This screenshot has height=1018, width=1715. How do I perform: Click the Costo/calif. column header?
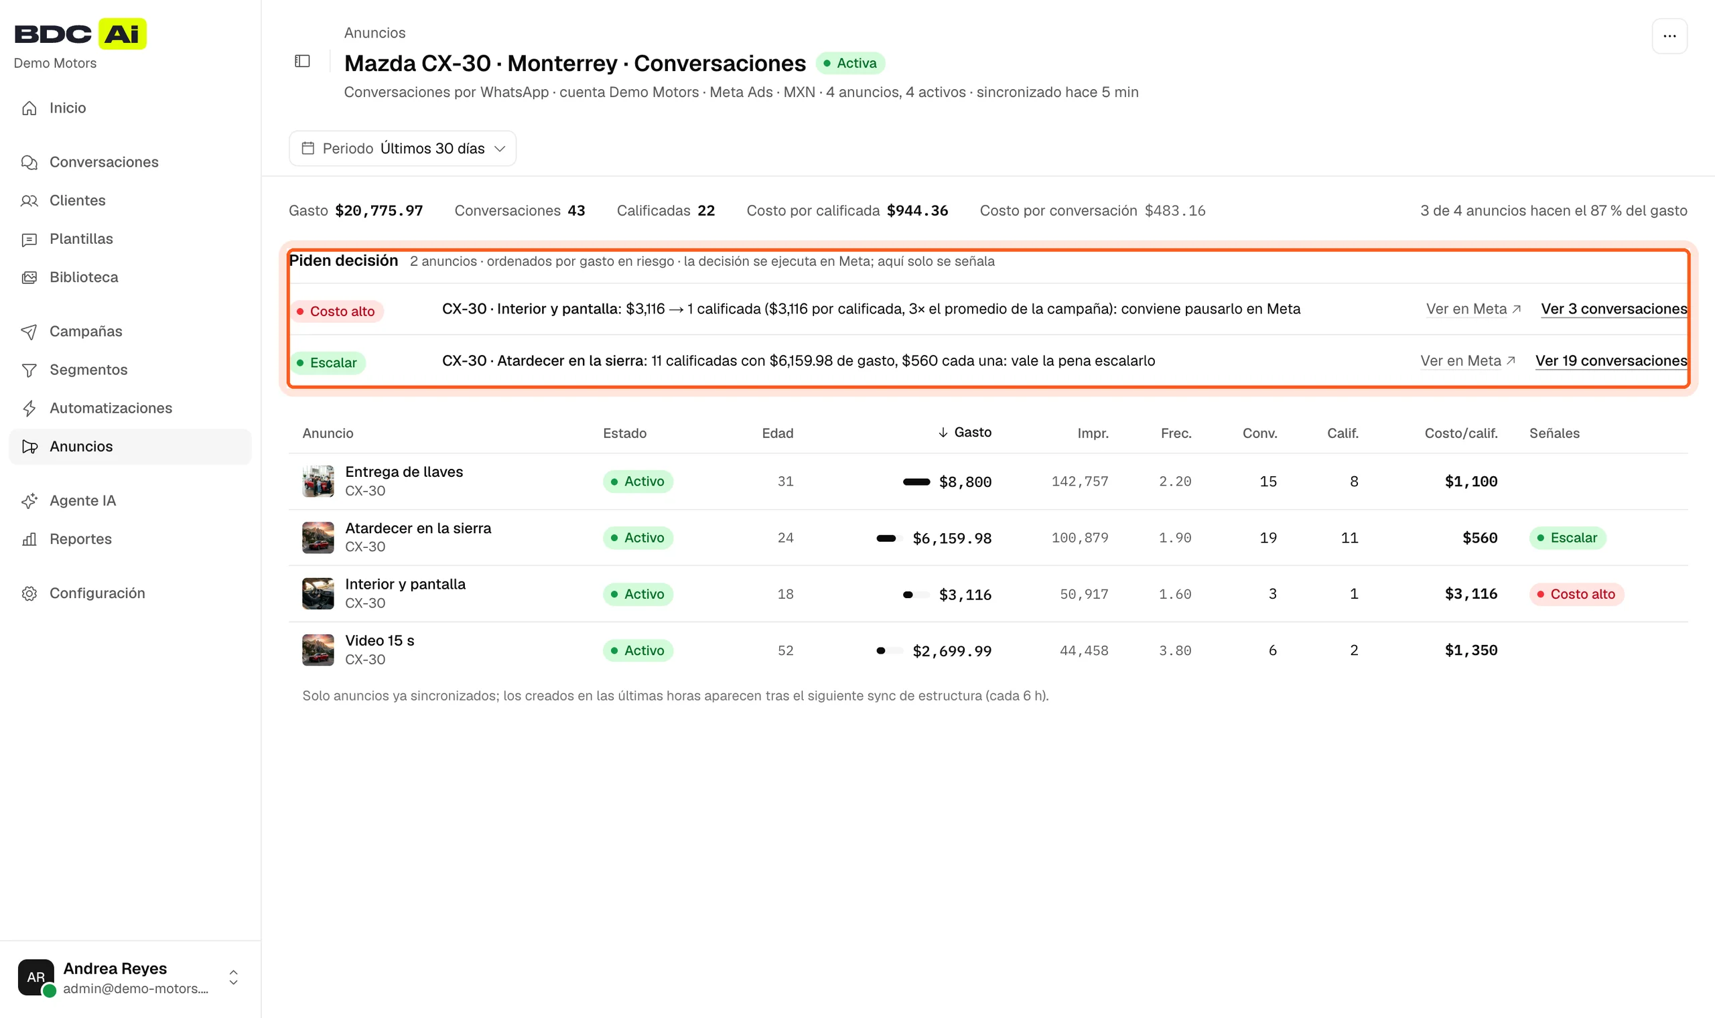tap(1460, 433)
